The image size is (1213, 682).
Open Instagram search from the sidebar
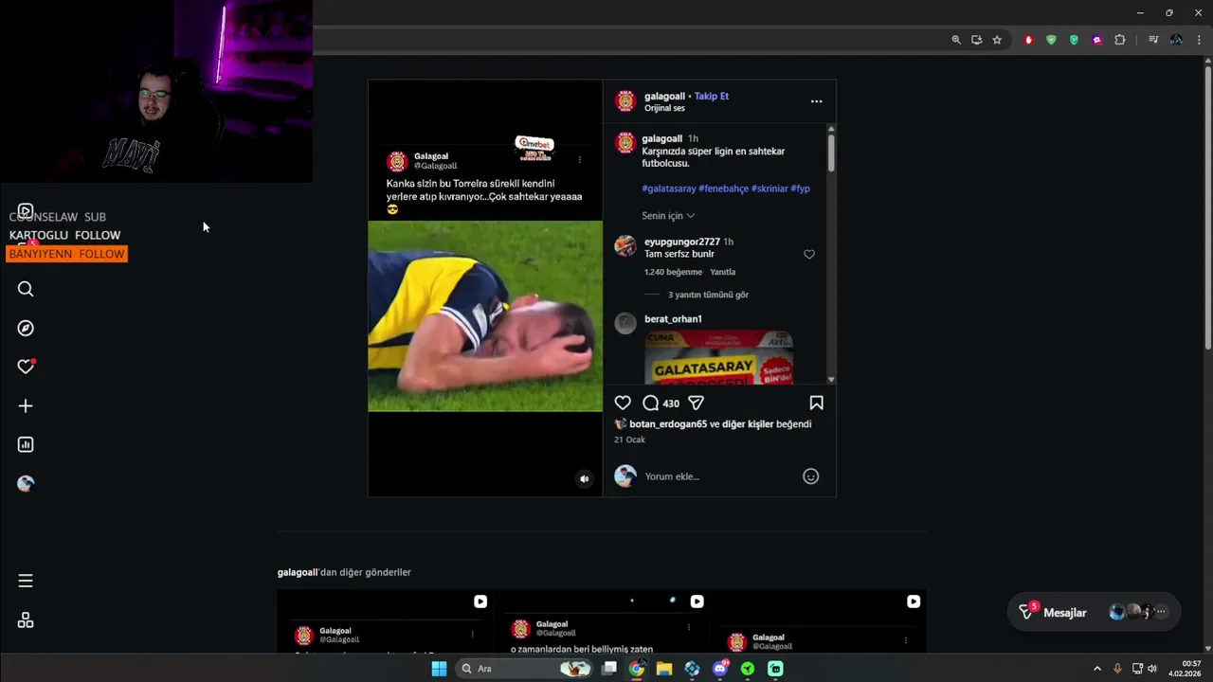tap(26, 289)
